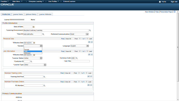Click the Job Title field
The image size is (179, 101).
tap(80, 61)
